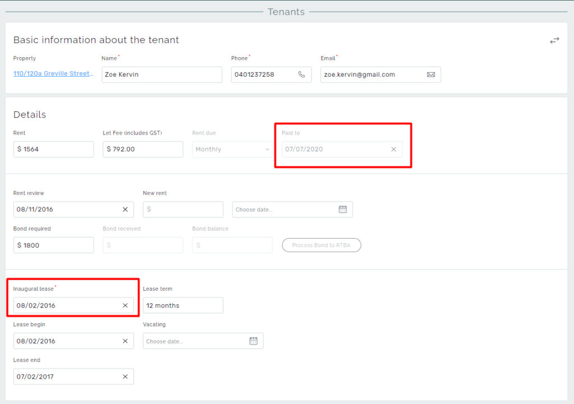
Task: Open the Lease term field showing 12 months
Action: point(183,305)
